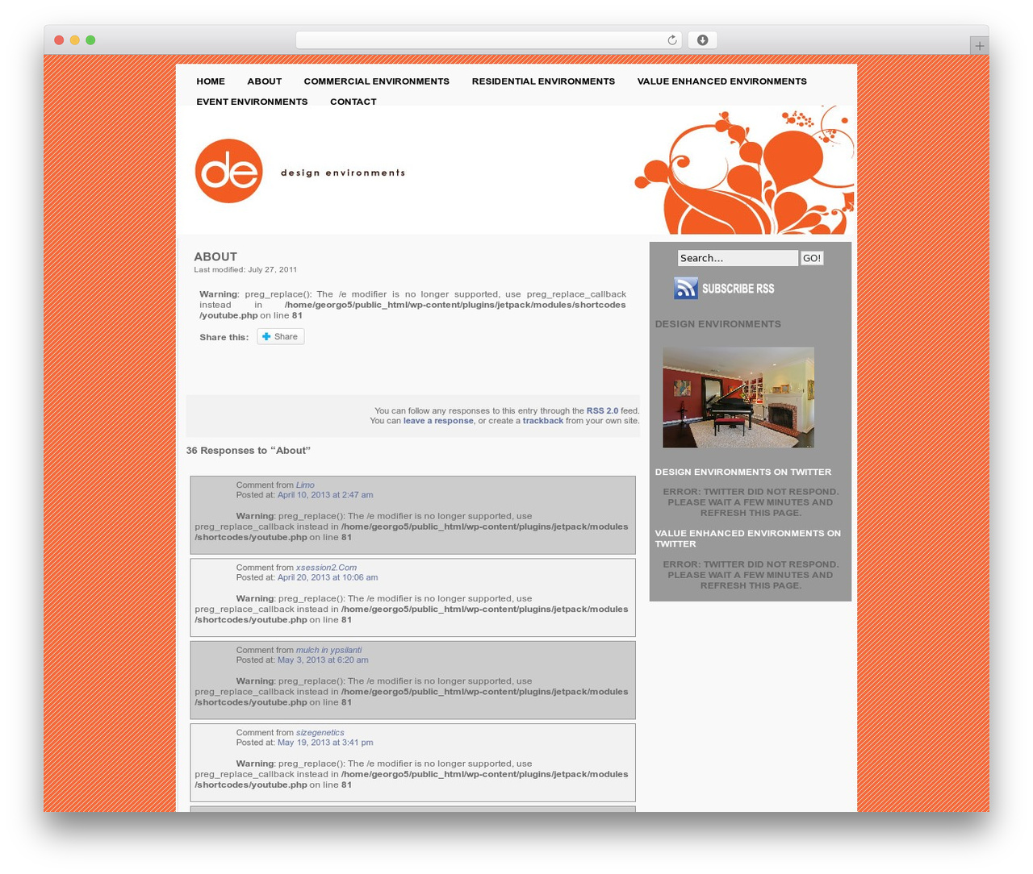
Task: Click the orange 'de' logo
Action: tap(229, 171)
